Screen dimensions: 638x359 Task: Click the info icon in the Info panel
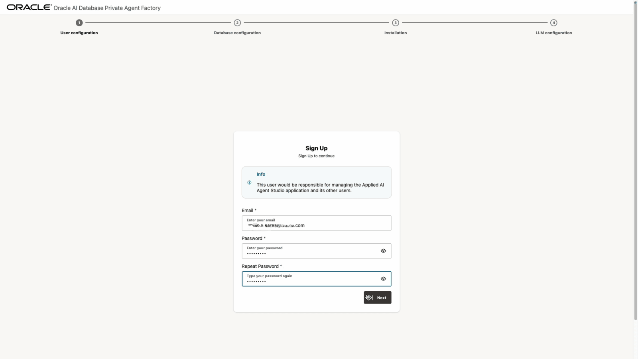pos(249,182)
